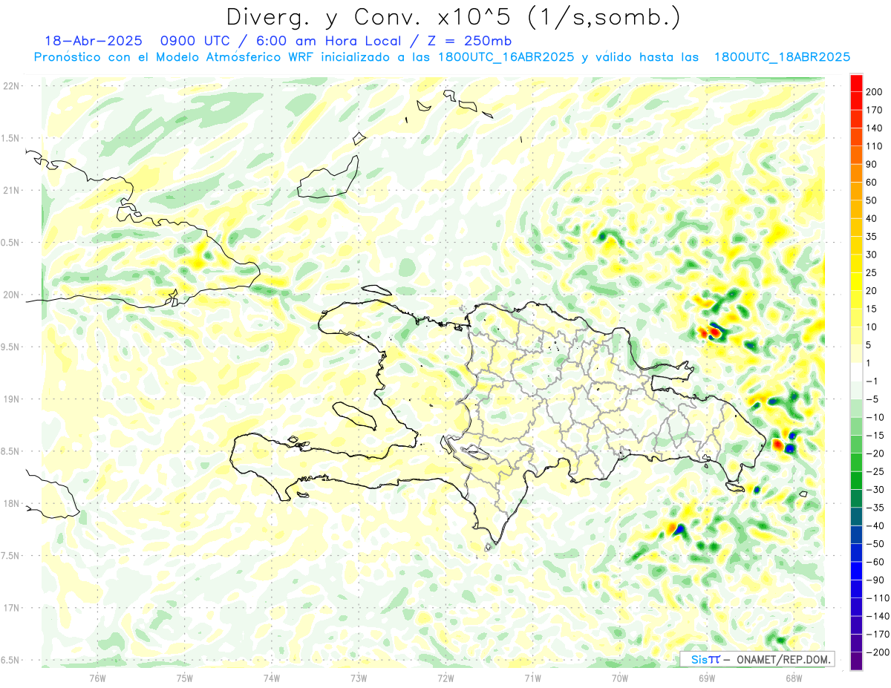Click the colorbar value '-110'
Viewport: 891px width, 688px height.
point(877,598)
